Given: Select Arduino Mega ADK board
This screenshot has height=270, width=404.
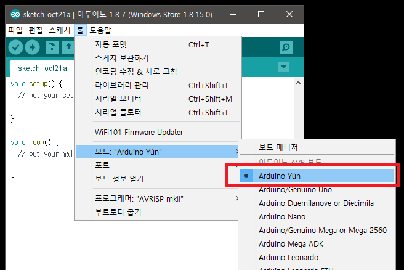Looking at the screenshot, I should coord(317,243).
